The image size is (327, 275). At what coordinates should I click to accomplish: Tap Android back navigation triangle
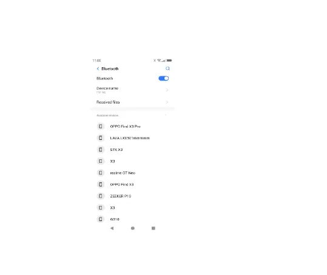pyautogui.click(x=112, y=228)
